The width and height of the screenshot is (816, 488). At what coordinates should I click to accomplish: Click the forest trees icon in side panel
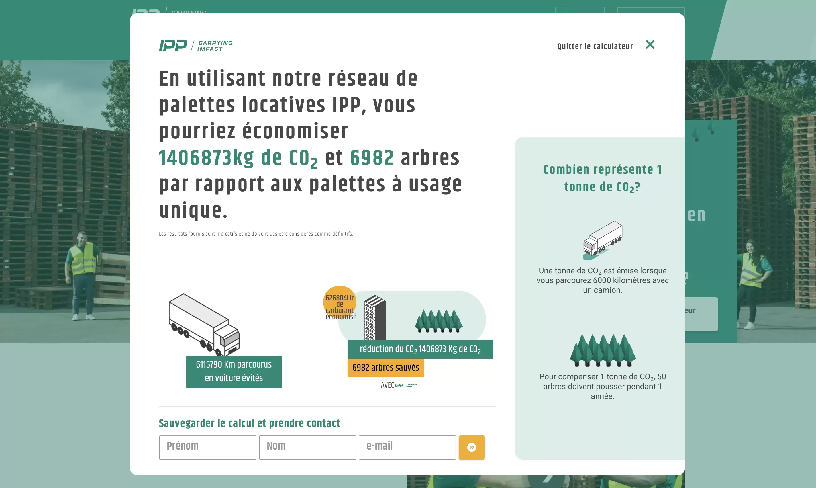tap(603, 350)
